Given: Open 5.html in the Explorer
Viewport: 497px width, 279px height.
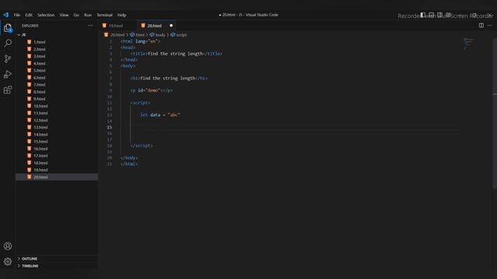Looking at the screenshot, I should (x=57, y=71).
